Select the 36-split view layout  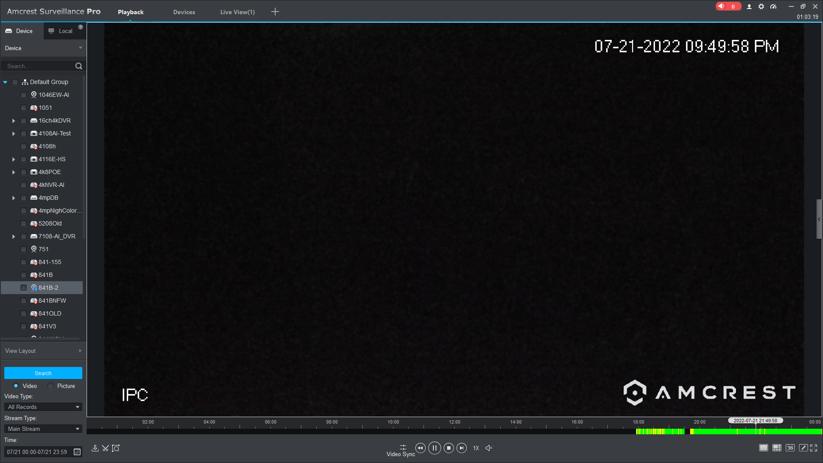[790, 448]
